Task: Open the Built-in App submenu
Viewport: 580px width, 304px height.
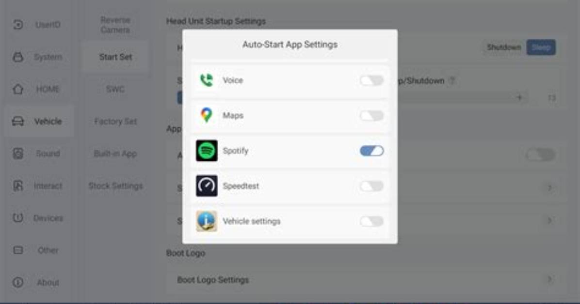Action: 115,153
